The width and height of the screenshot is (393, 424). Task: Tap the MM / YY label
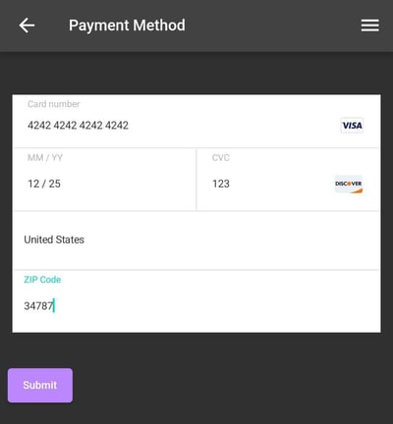(x=45, y=158)
